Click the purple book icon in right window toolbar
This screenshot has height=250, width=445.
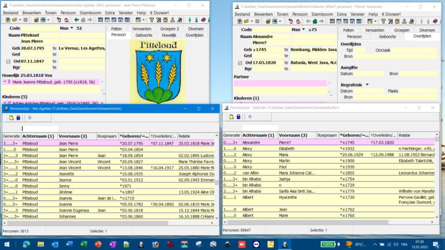435,22
